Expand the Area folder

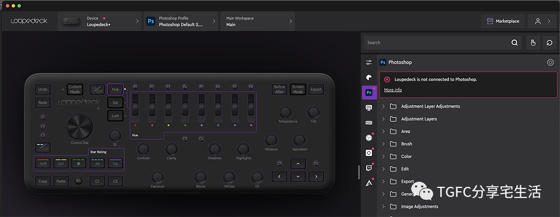click(x=383, y=131)
